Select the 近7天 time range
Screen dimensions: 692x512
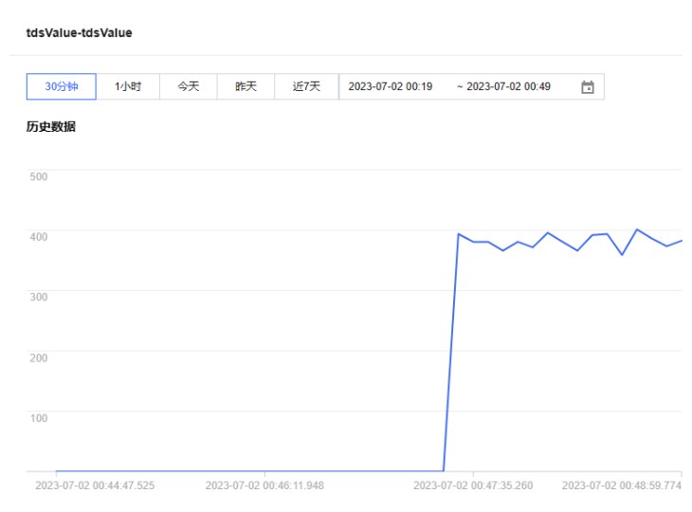pyautogui.click(x=306, y=86)
